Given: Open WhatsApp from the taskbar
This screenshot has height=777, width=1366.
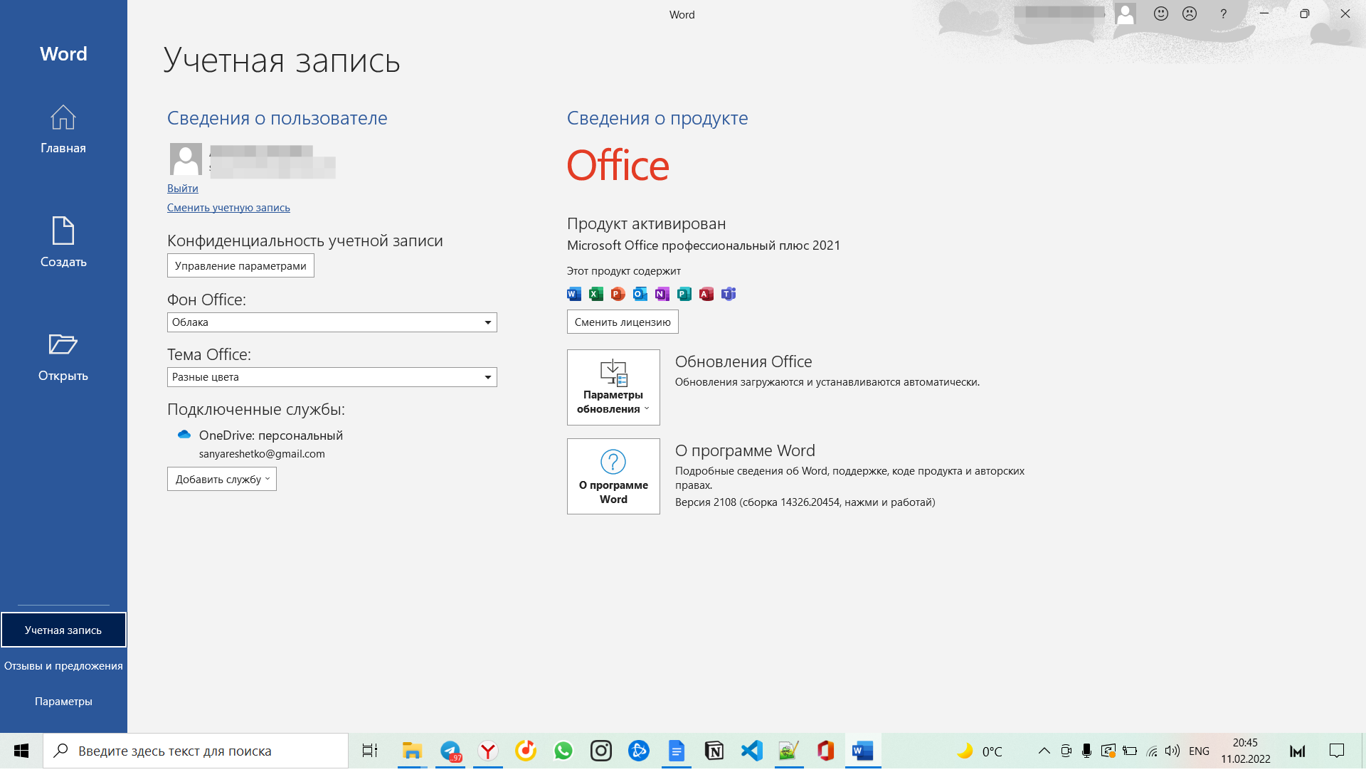Looking at the screenshot, I should coord(563,751).
